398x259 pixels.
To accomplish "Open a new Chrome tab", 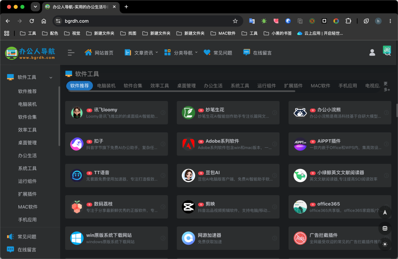I will [126, 7].
